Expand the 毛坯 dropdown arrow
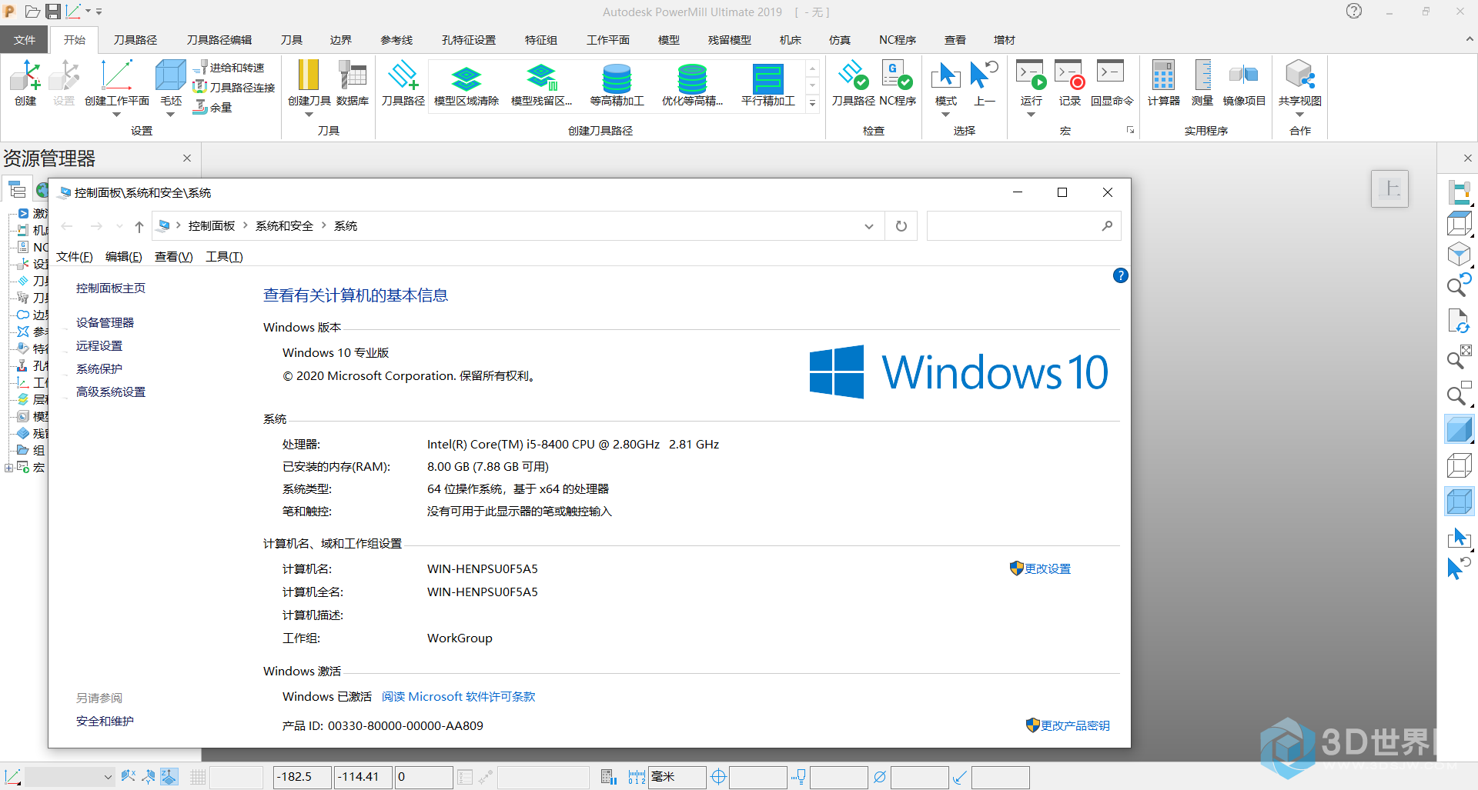Screen dimensions: 1478x790 click(x=171, y=115)
